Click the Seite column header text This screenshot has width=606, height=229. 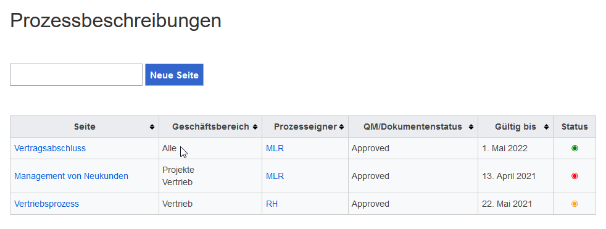[x=85, y=127]
